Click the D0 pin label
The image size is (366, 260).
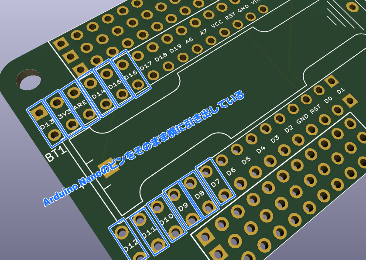coord(328,100)
